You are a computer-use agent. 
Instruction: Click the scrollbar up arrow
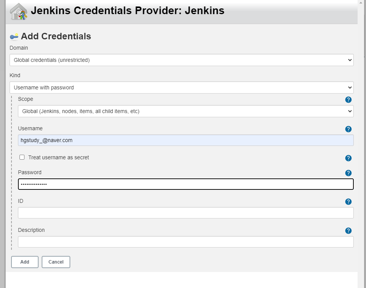(x=361, y=2)
